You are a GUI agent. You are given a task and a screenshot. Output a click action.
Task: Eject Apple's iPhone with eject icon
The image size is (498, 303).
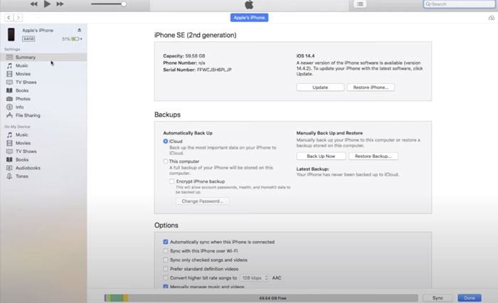click(80, 30)
